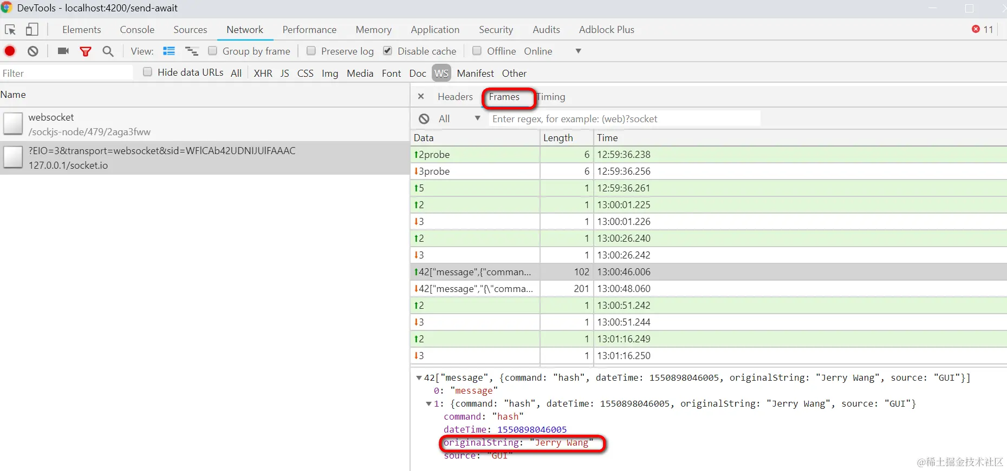Sort frames by Length column header
Screen dimensions: 1007x471
click(567, 138)
